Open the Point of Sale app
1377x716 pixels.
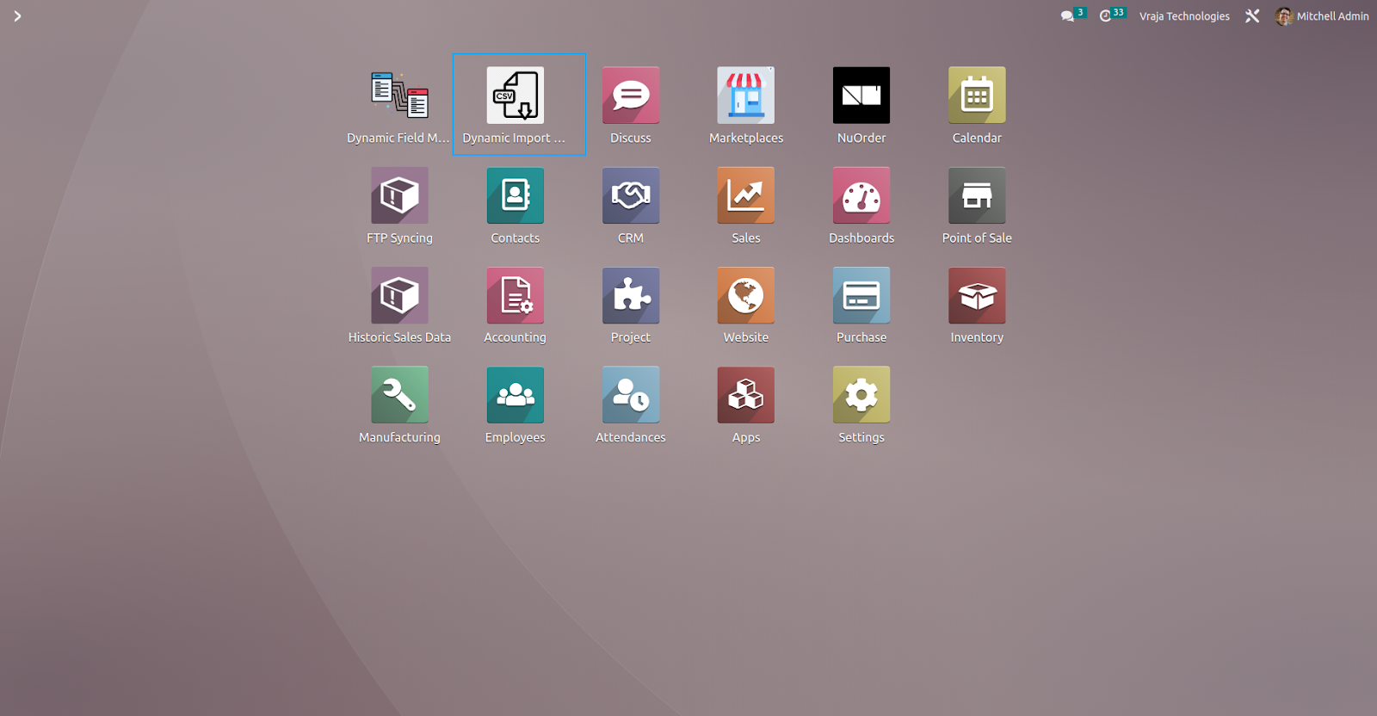tap(977, 195)
